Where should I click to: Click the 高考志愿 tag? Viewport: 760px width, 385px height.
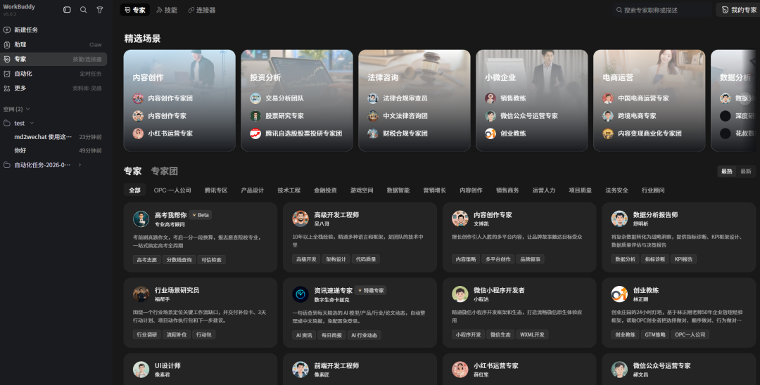click(x=147, y=260)
